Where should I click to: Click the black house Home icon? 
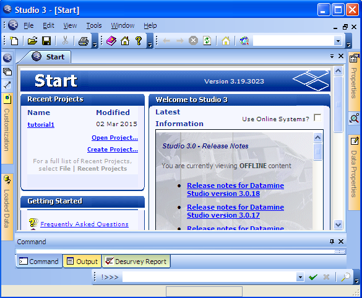pos(125,41)
